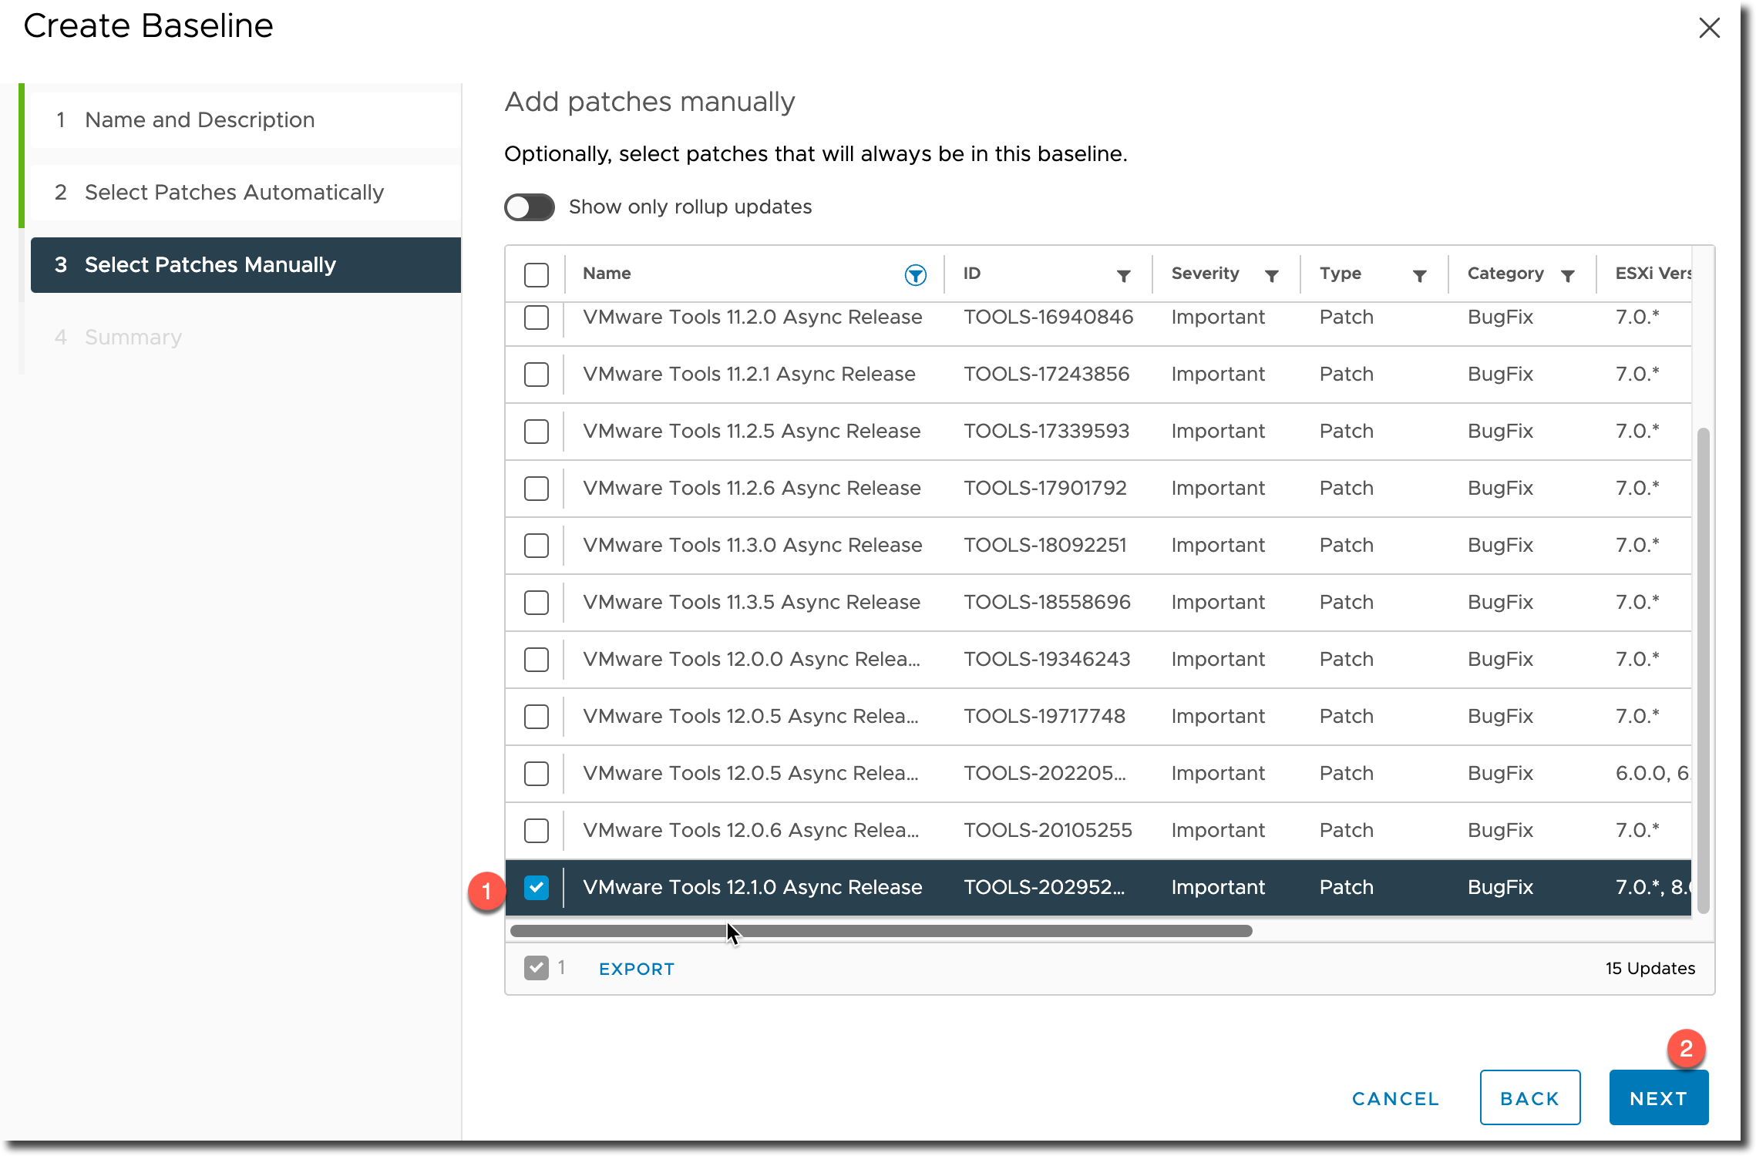Check the select-all checkbox in table header
The height and width of the screenshot is (1156, 1756).
(x=537, y=275)
